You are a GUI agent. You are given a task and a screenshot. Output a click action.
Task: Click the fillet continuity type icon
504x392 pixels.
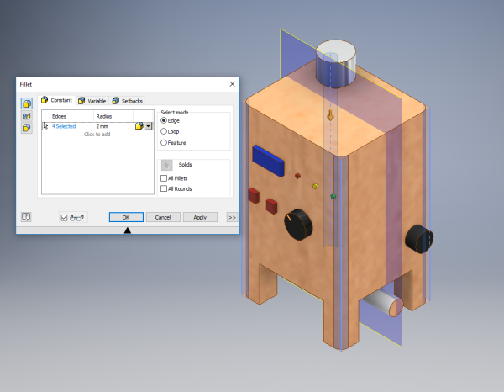tap(139, 126)
